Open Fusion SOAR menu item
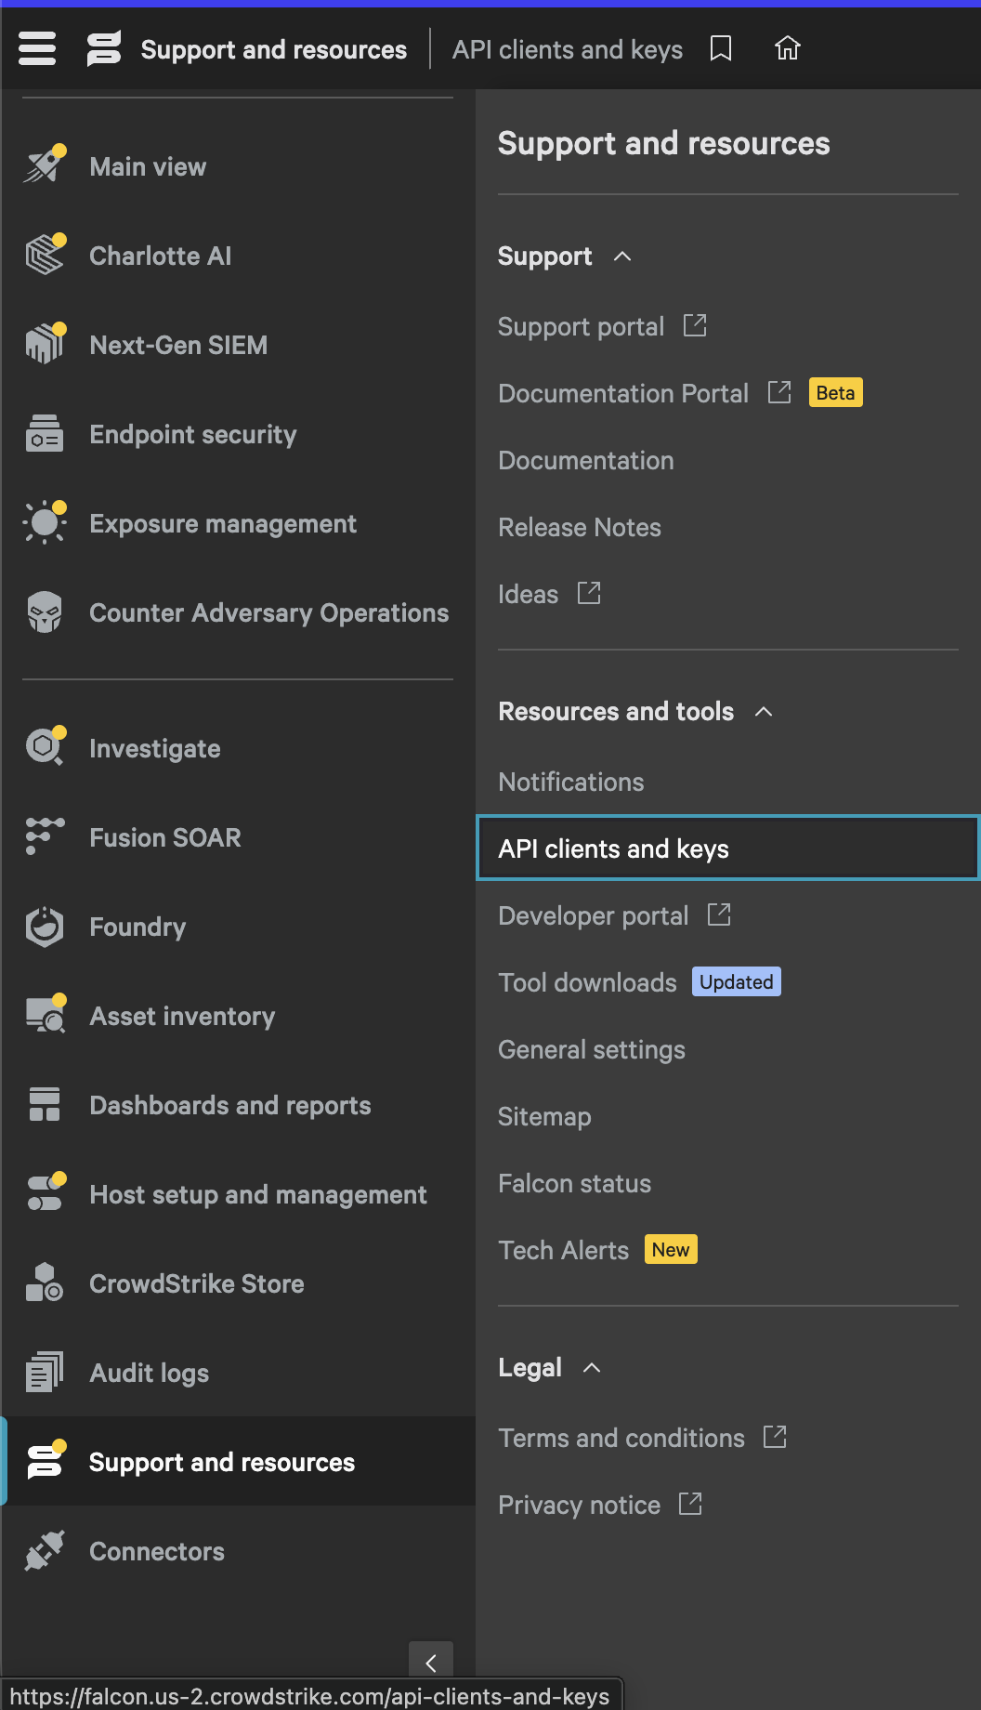Viewport: 981px width, 1710px height. coord(165,838)
